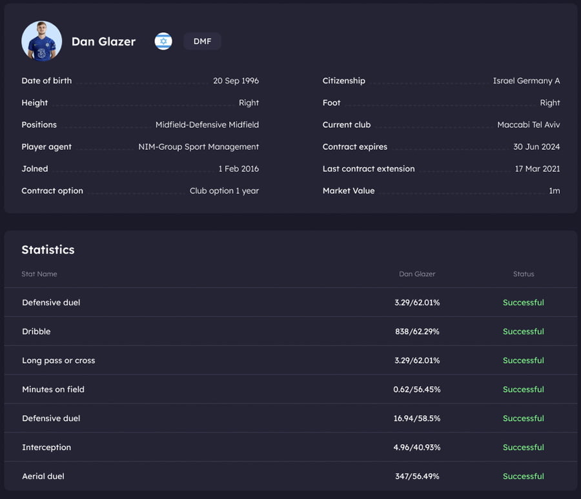
Task: Click the 838/62.29% Dribble value
Action: pos(417,332)
